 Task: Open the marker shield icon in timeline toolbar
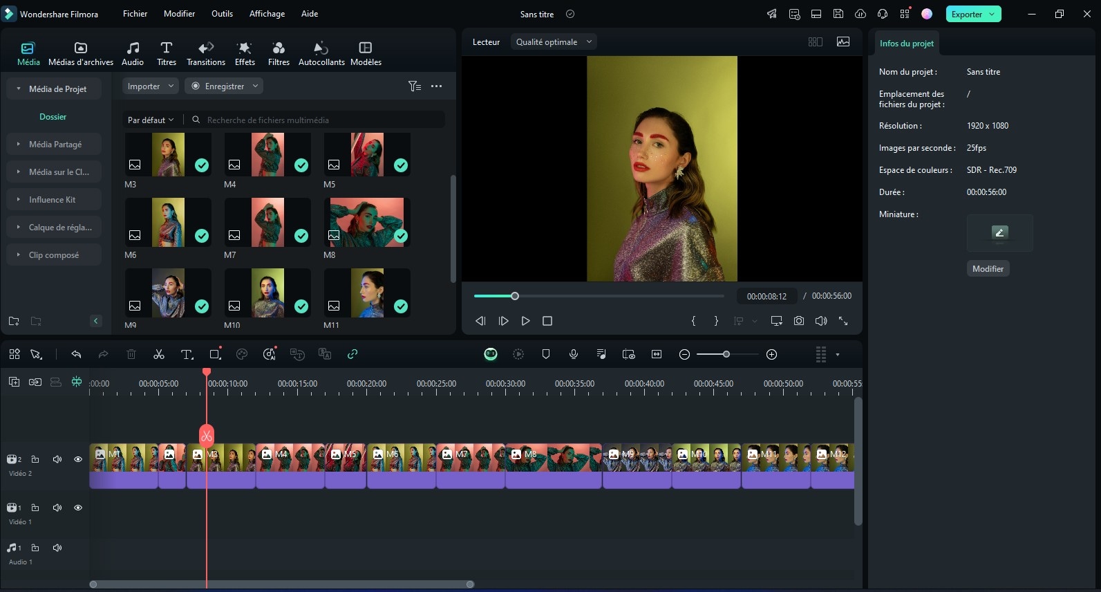pos(546,354)
